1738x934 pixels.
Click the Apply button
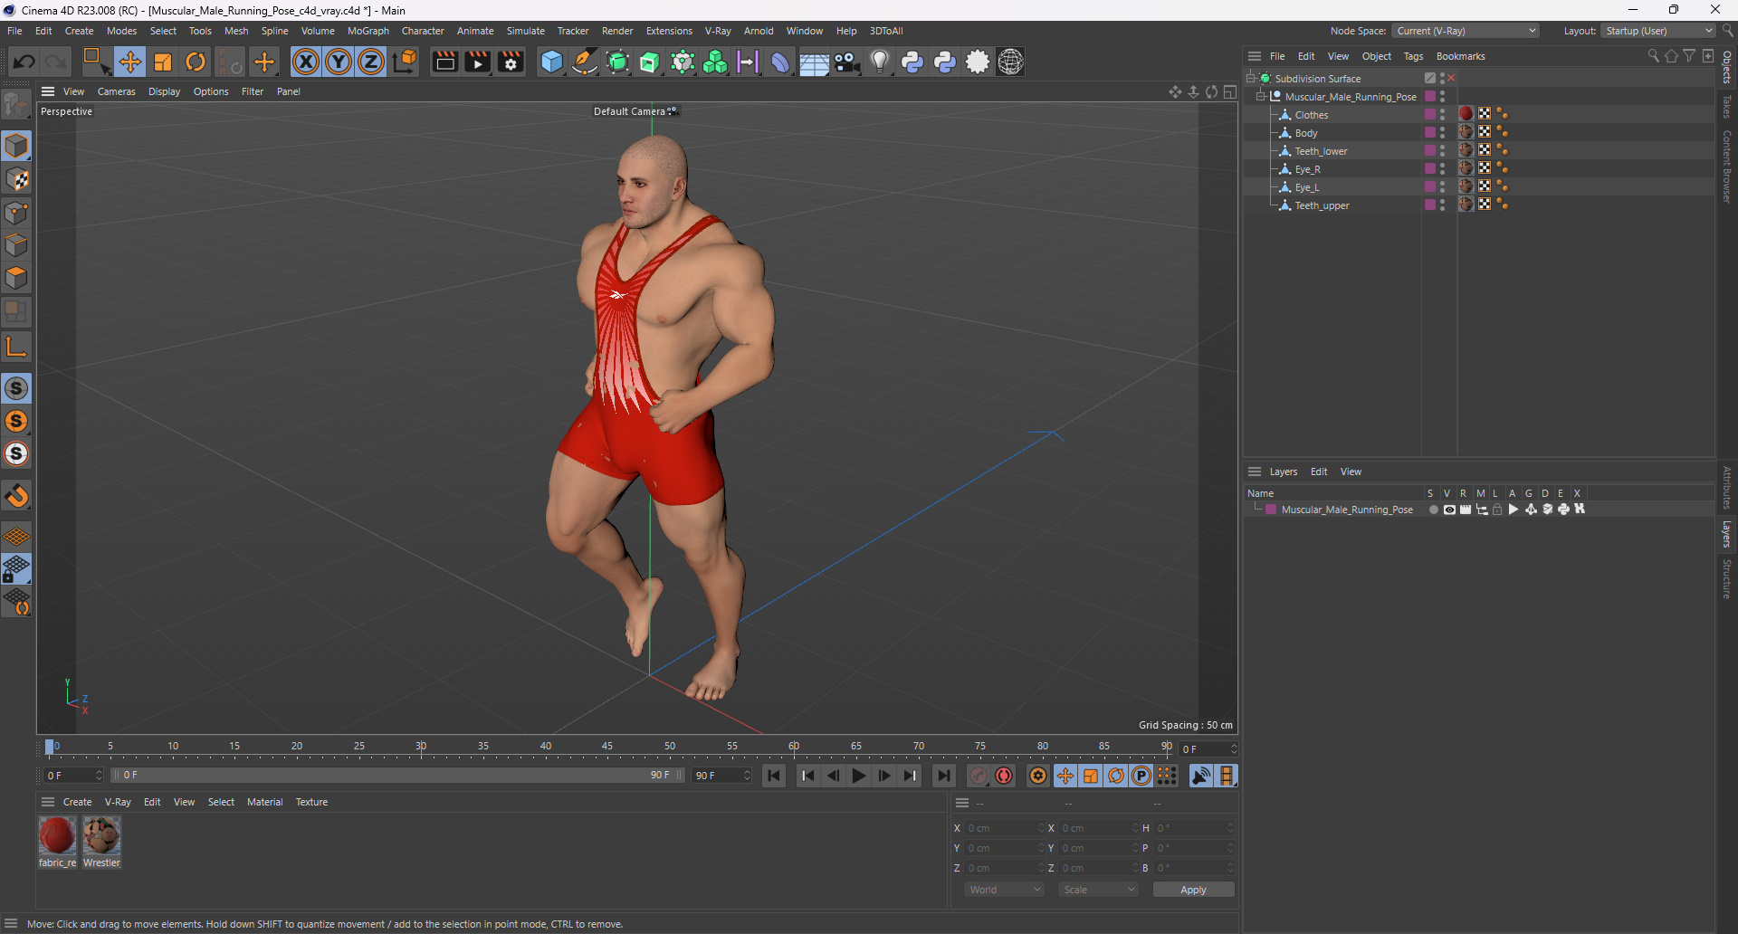(1193, 890)
